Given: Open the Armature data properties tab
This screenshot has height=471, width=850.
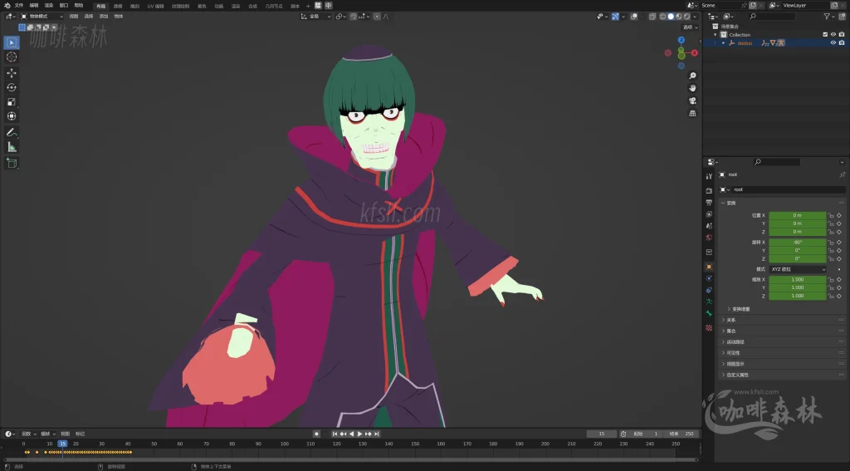Looking at the screenshot, I should pos(709,302).
